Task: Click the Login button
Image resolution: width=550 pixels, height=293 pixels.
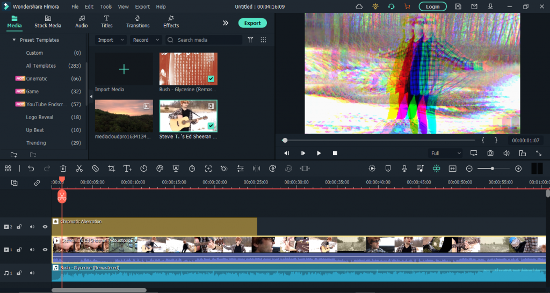Action: (x=433, y=6)
